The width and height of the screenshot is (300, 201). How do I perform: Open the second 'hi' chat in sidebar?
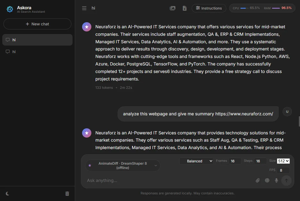pos(37,52)
